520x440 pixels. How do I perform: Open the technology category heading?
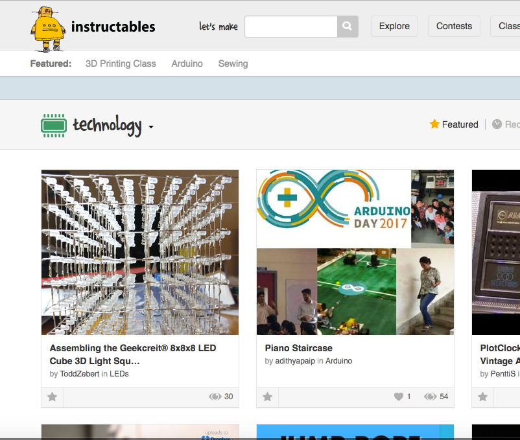pos(107,125)
